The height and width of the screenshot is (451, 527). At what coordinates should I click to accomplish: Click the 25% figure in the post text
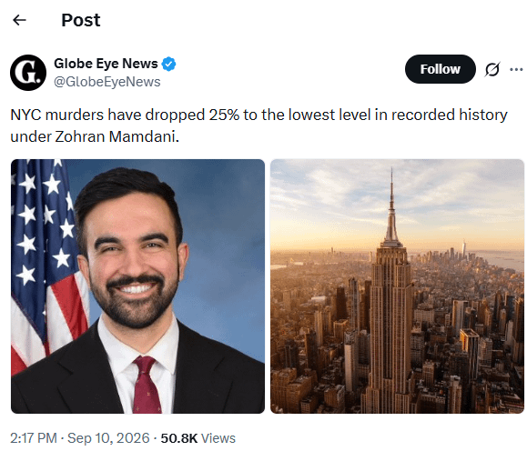[224, 115]
